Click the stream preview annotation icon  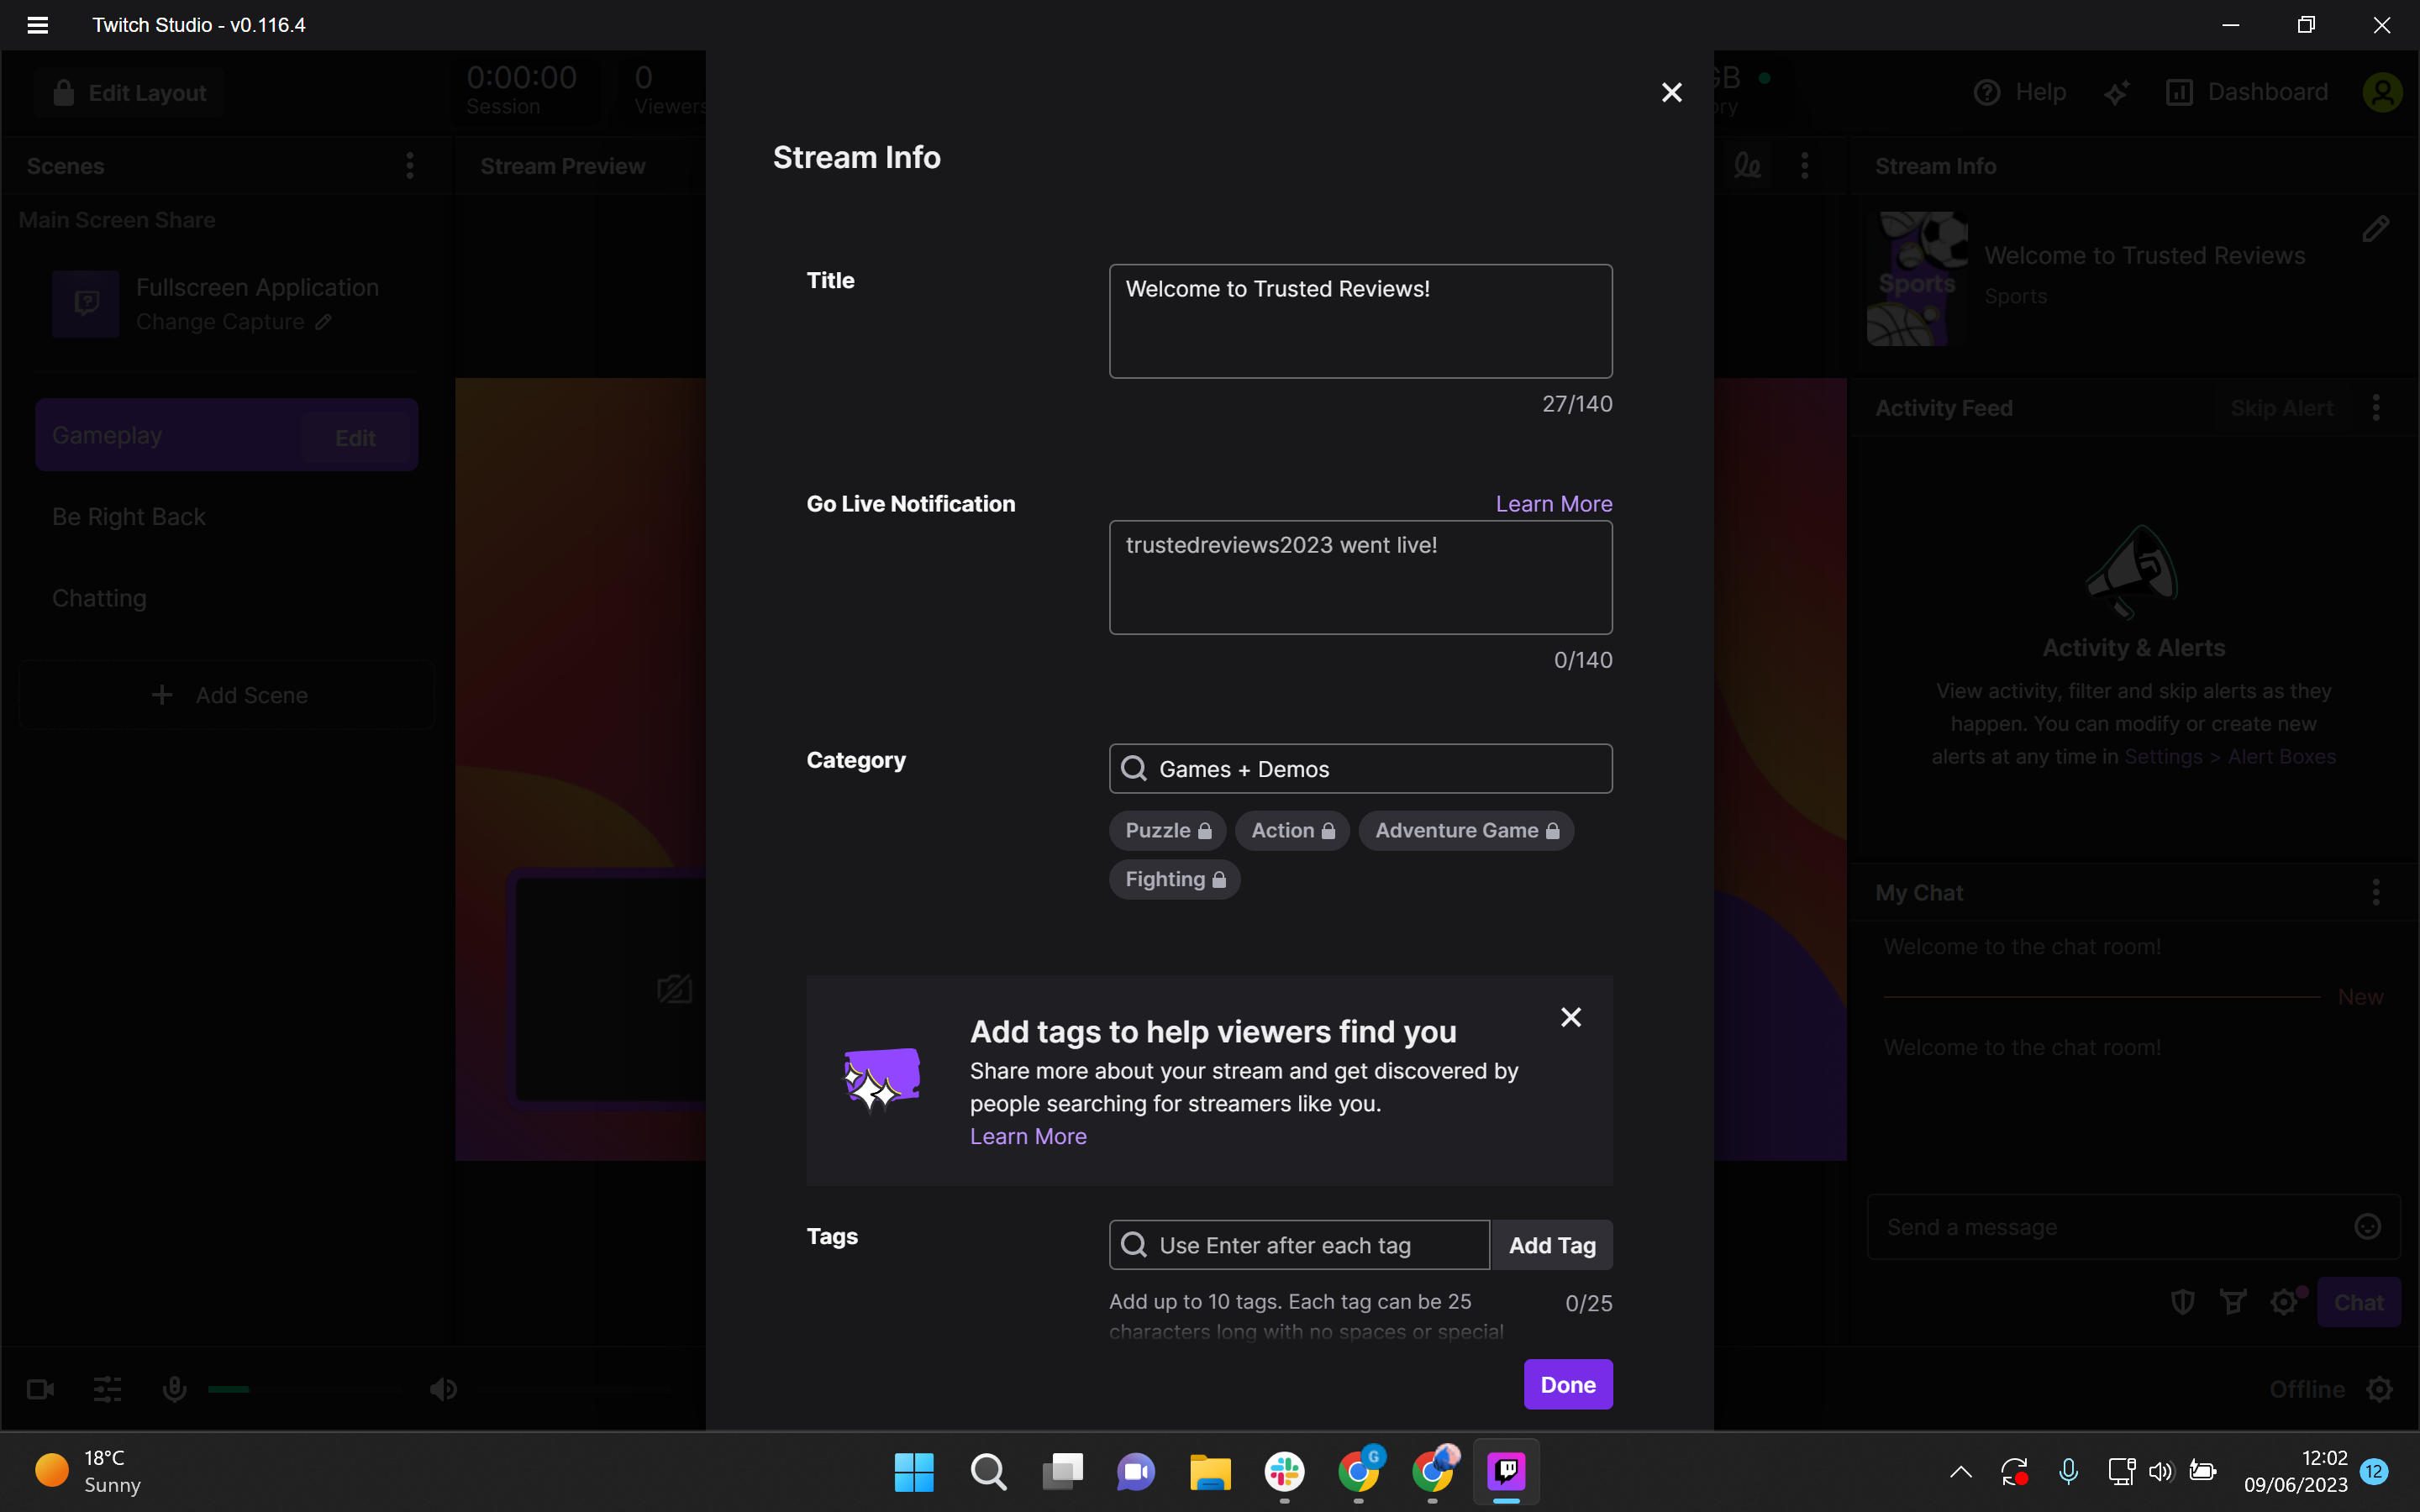(x=1747, y=166)
